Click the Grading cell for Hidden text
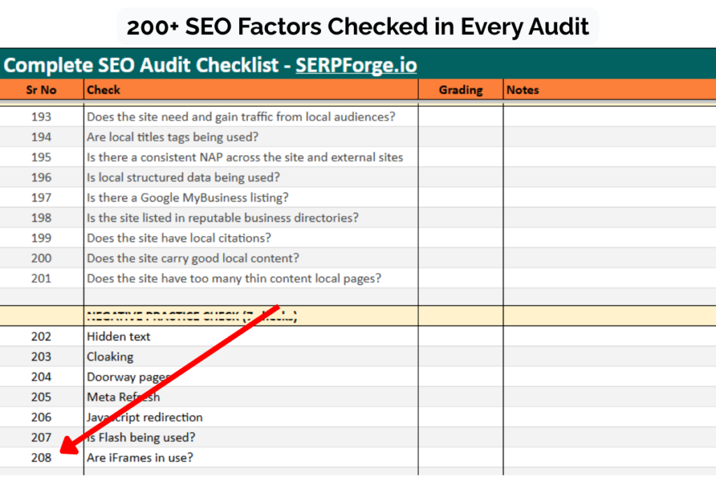716x477 pixels. click(460, 336)
